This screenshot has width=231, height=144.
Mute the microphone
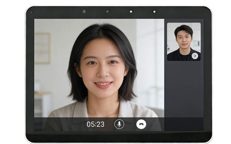119,124
